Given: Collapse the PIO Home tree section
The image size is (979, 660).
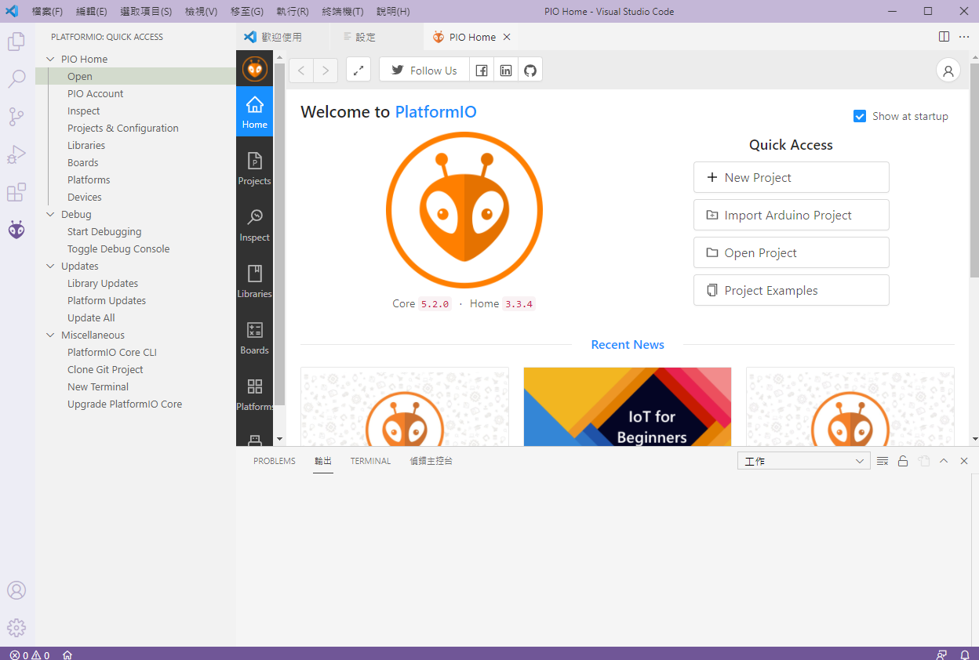Looking at the screenshot, I should point(51,59).
